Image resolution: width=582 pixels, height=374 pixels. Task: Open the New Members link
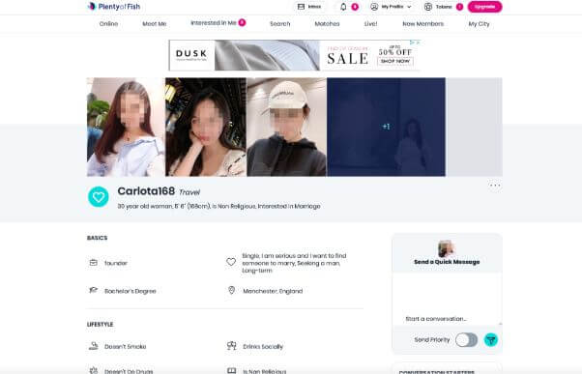click(423, 24)
